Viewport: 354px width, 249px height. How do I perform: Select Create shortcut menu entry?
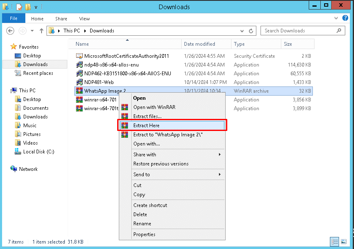click(x=150, y=205)
